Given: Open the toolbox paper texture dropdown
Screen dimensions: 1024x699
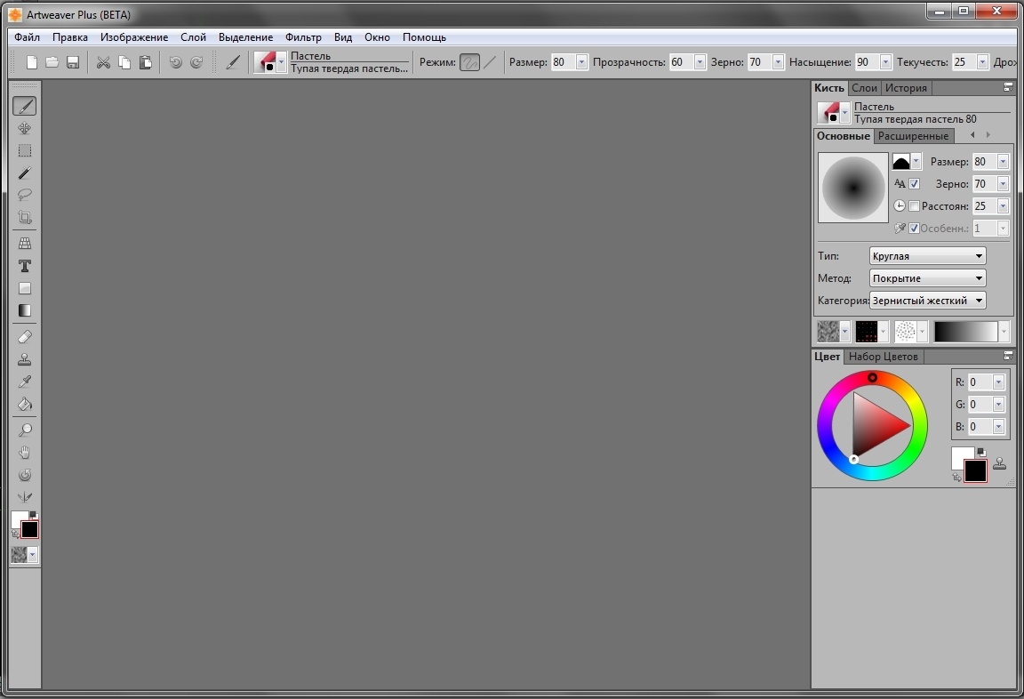Looking at the screenshot, I should click(33, 555).
